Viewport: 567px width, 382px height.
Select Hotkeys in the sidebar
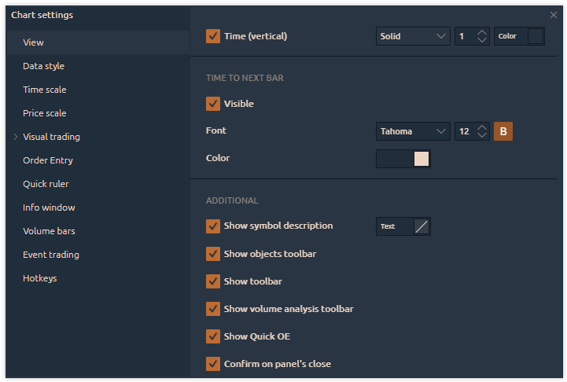[x=40, y=278]
